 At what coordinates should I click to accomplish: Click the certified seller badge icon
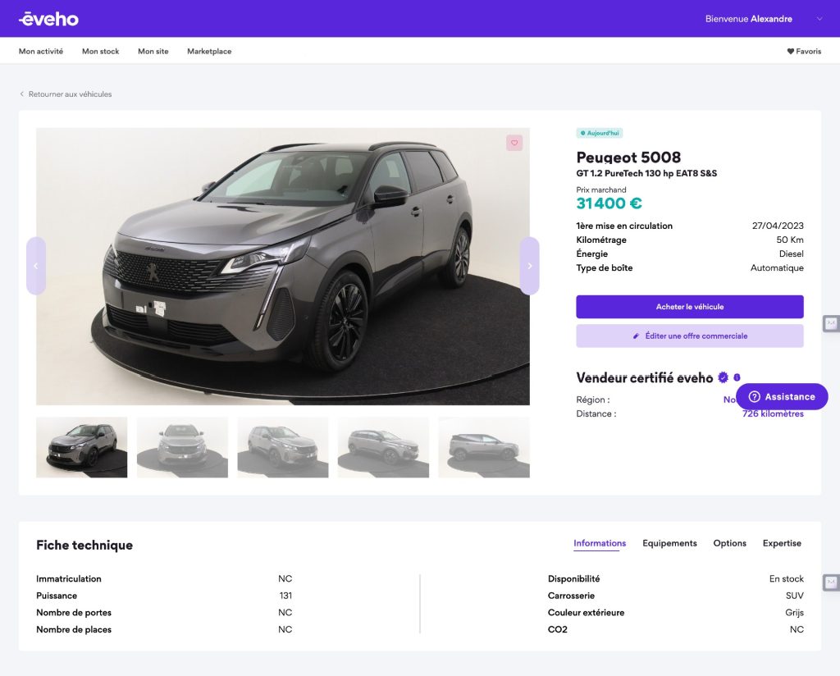click(724, 377)
